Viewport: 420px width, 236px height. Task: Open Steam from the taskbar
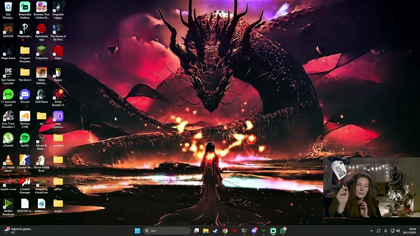pyautogui.click(x=215, y=231)
